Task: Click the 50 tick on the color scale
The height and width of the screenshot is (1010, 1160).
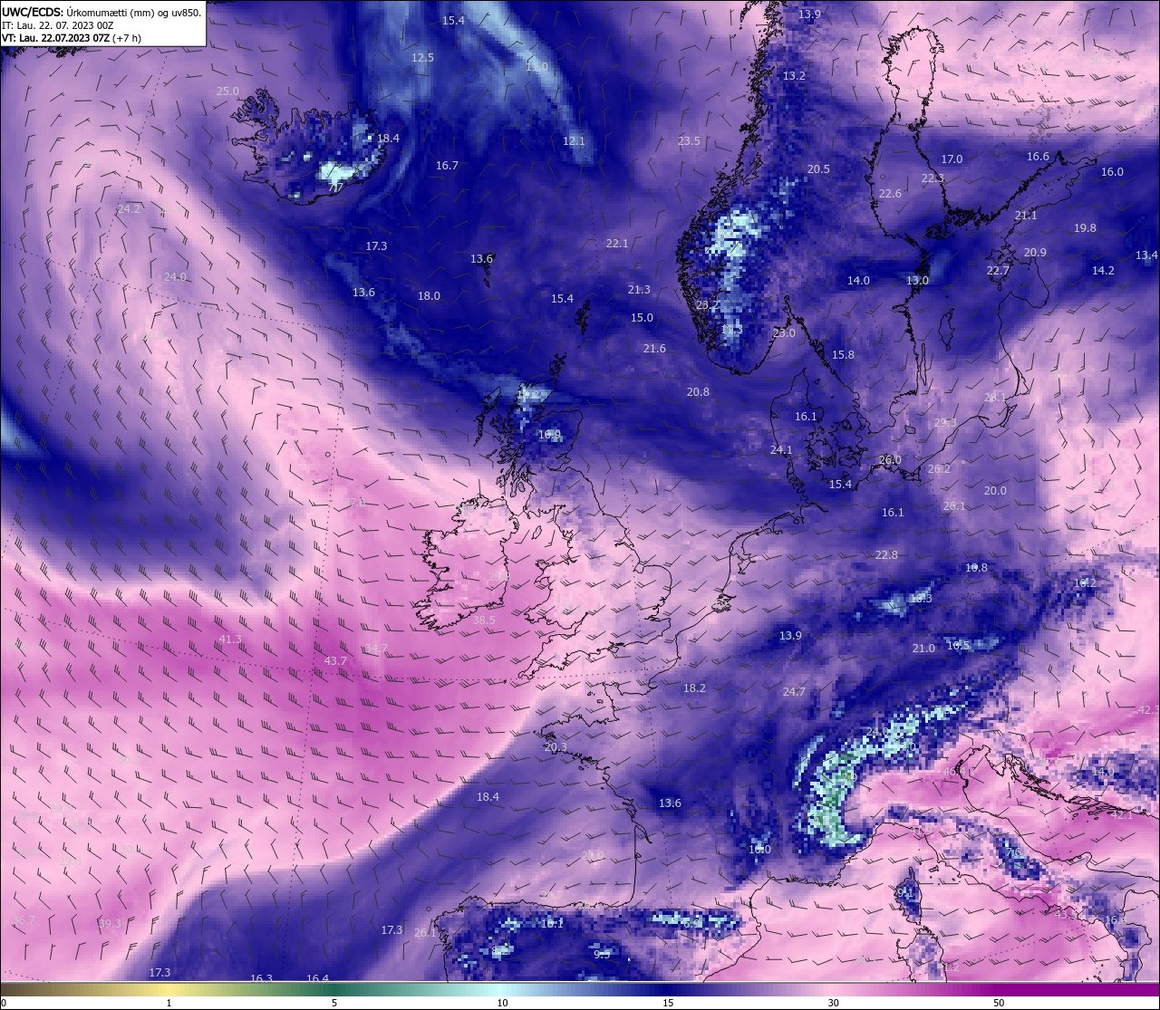Action: click(x=999, y=1003)
